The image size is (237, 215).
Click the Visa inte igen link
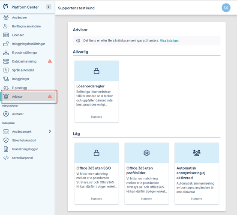click(x=169, y=41)
